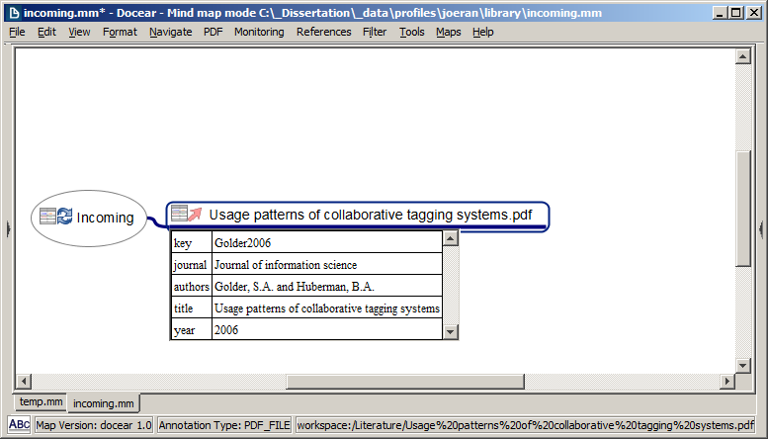Select the Usage patterns PDF node
Viewport: 768px width, 439px height.
coord(358,216)
